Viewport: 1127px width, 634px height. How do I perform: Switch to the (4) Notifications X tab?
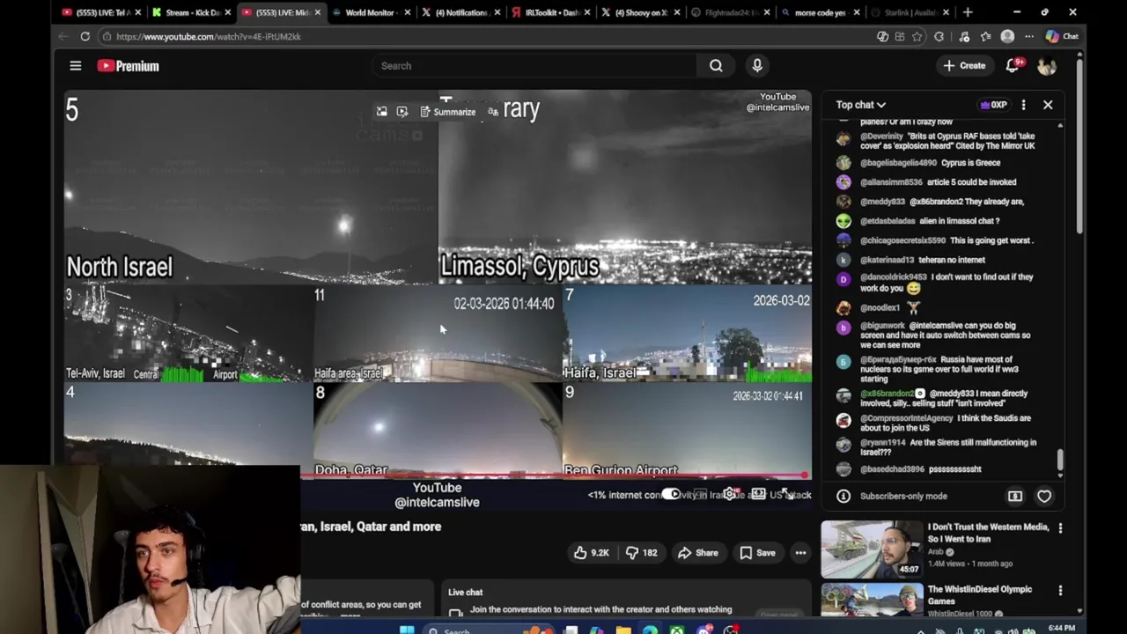[x=460, y=12]
